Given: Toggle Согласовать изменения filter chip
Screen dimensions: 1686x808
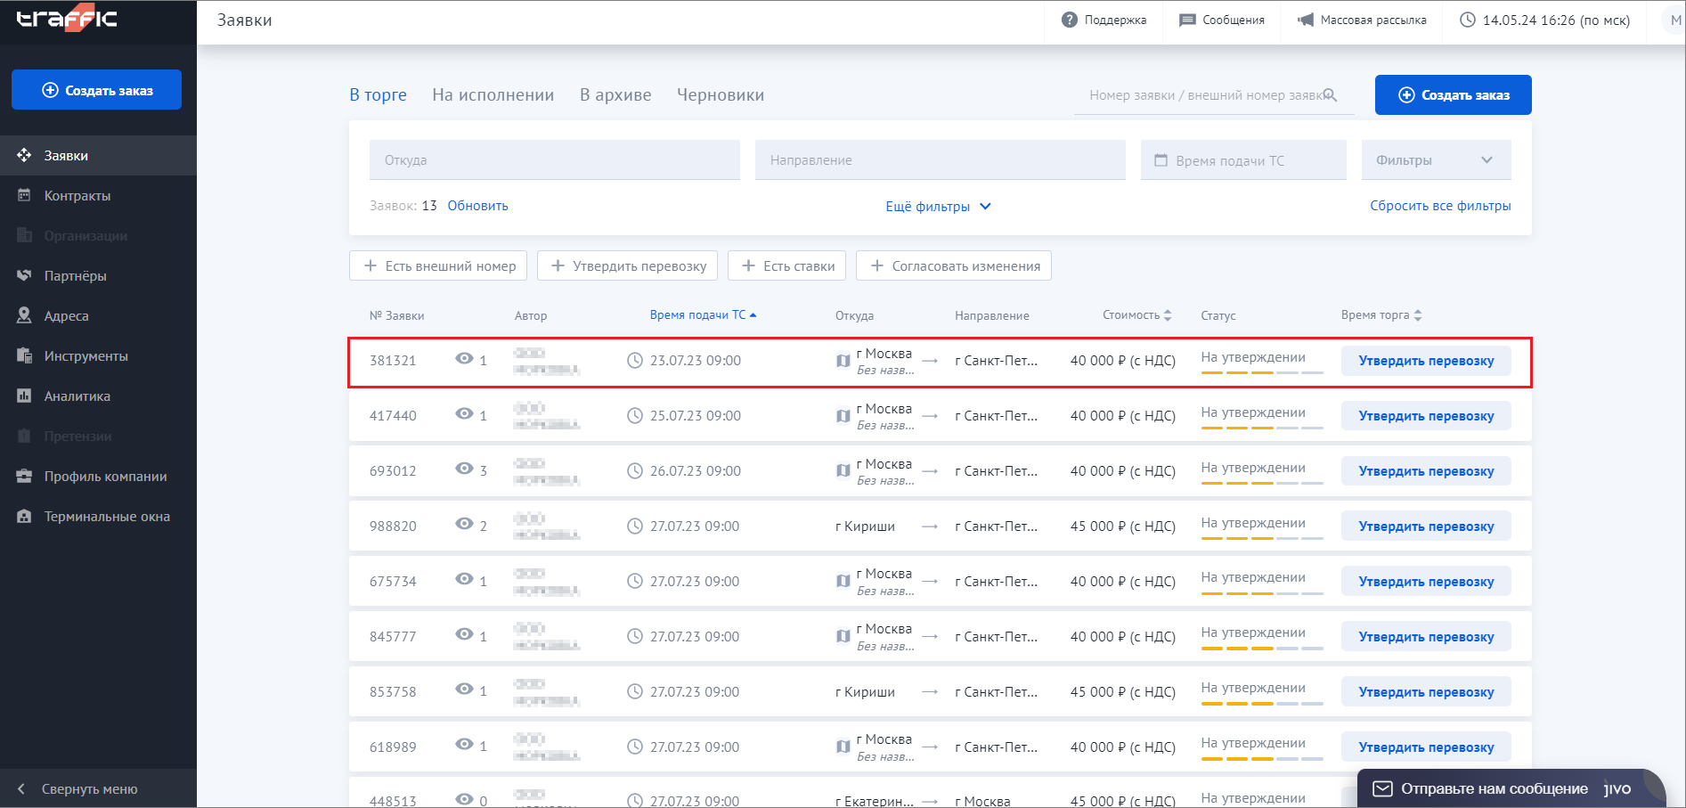Looking at the screenshot, I should [954, 265].
